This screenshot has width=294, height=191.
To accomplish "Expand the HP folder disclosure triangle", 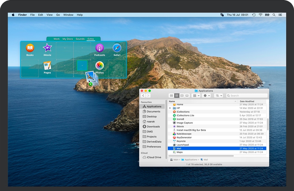I will coord(170,108).
